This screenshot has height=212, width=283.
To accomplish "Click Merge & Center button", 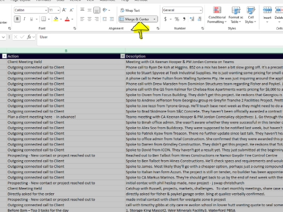I will pos(135,19).
